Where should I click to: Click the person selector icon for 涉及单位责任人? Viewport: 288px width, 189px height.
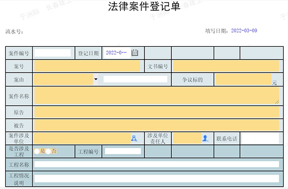(205, 139)
